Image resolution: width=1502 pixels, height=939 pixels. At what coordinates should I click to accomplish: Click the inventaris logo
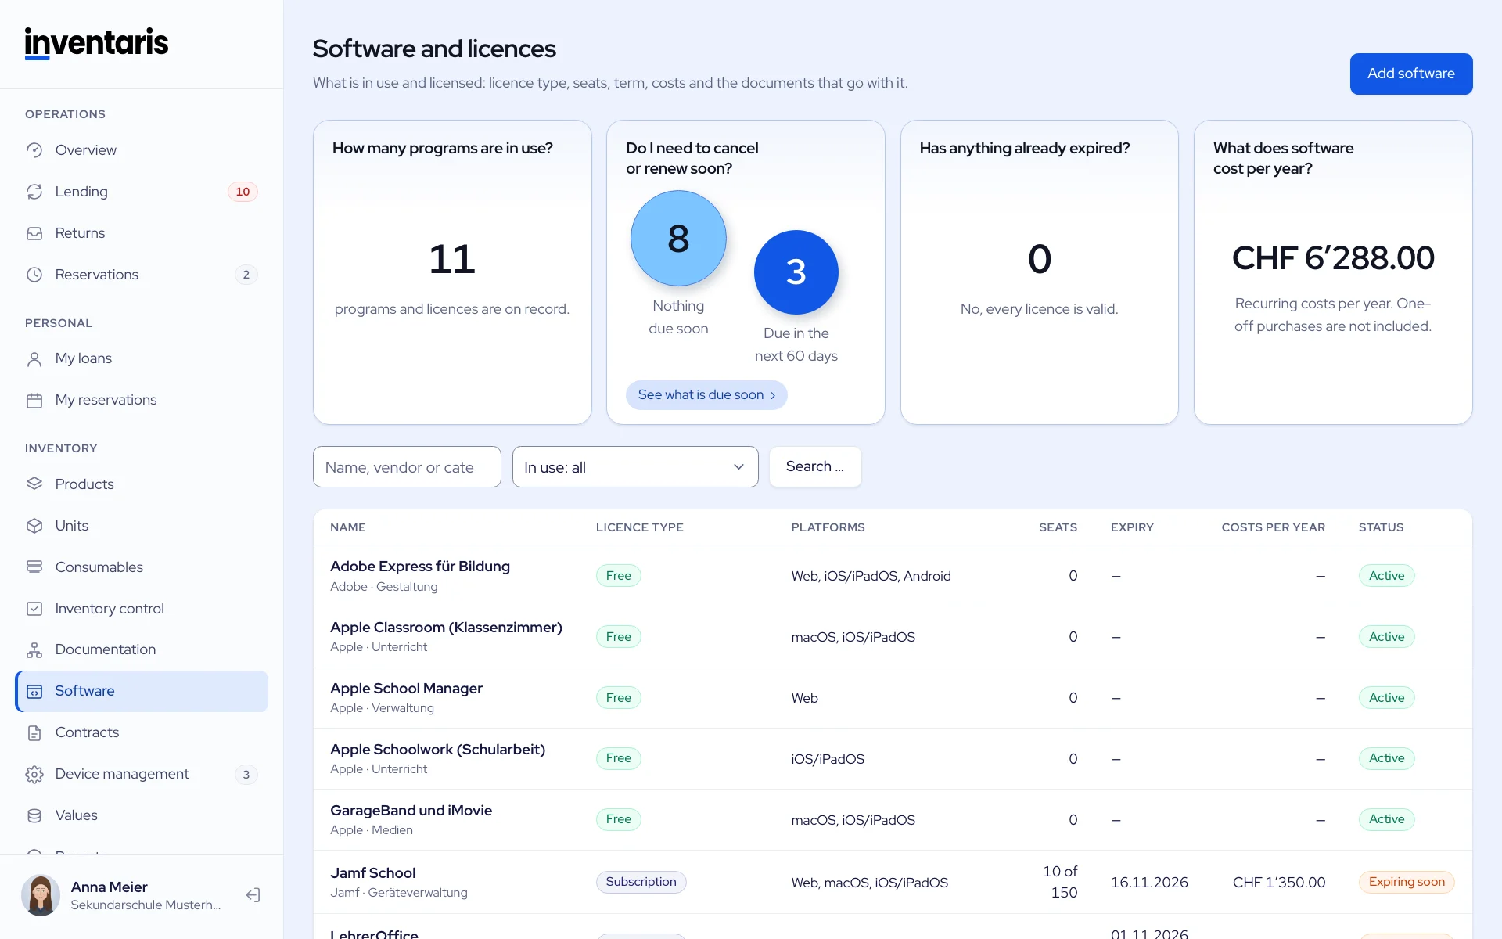pyautogui.click(x=96, y=43)
